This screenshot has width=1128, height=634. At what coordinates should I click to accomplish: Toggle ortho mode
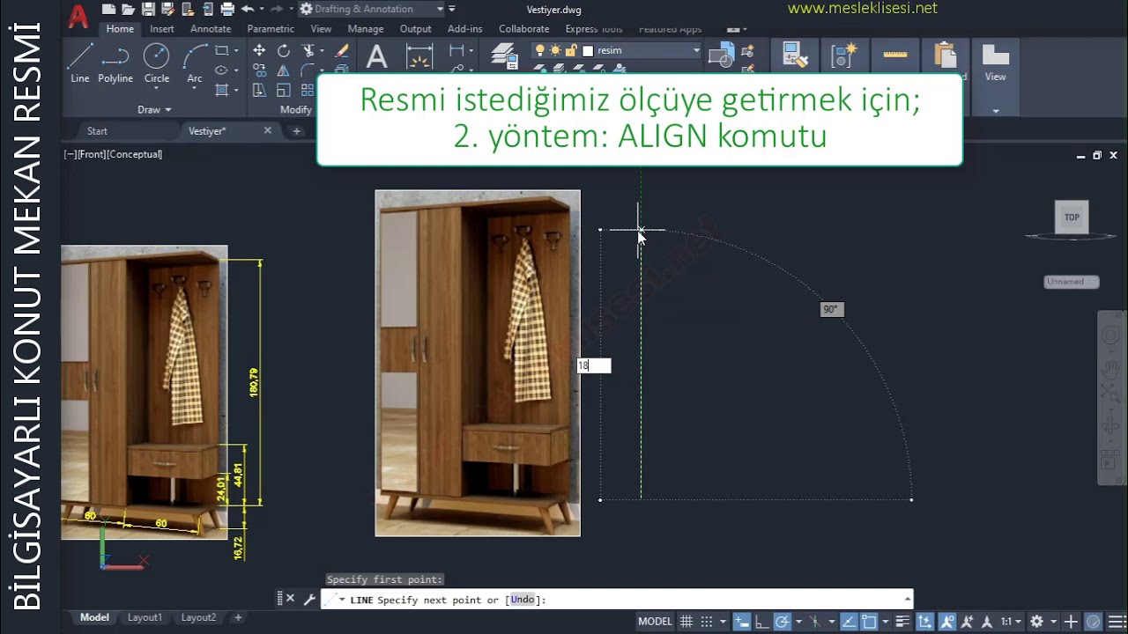(x=761, y=622)
